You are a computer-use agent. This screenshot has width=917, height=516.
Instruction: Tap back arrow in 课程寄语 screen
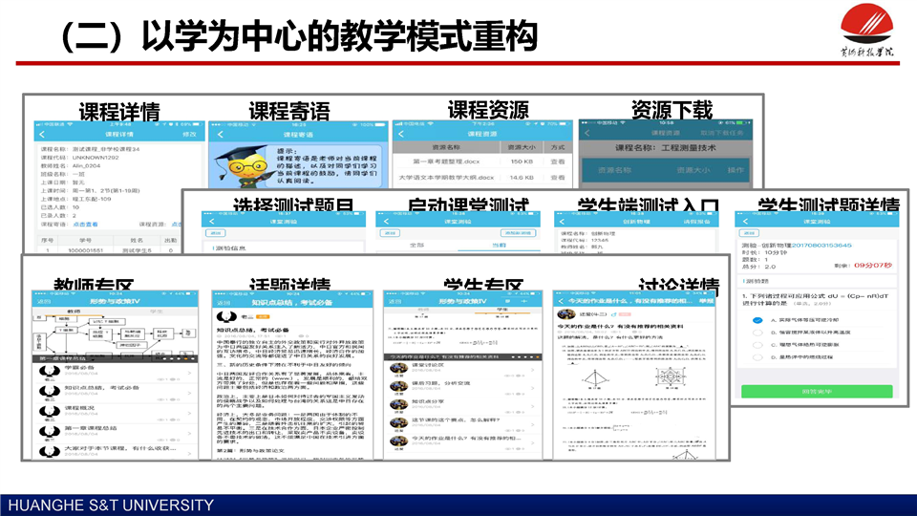219,135
